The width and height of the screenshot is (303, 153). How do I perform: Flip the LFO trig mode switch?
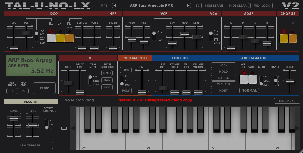point(90,80)
